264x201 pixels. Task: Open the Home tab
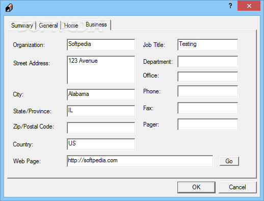pyautogui.click(x=71, y=26)
